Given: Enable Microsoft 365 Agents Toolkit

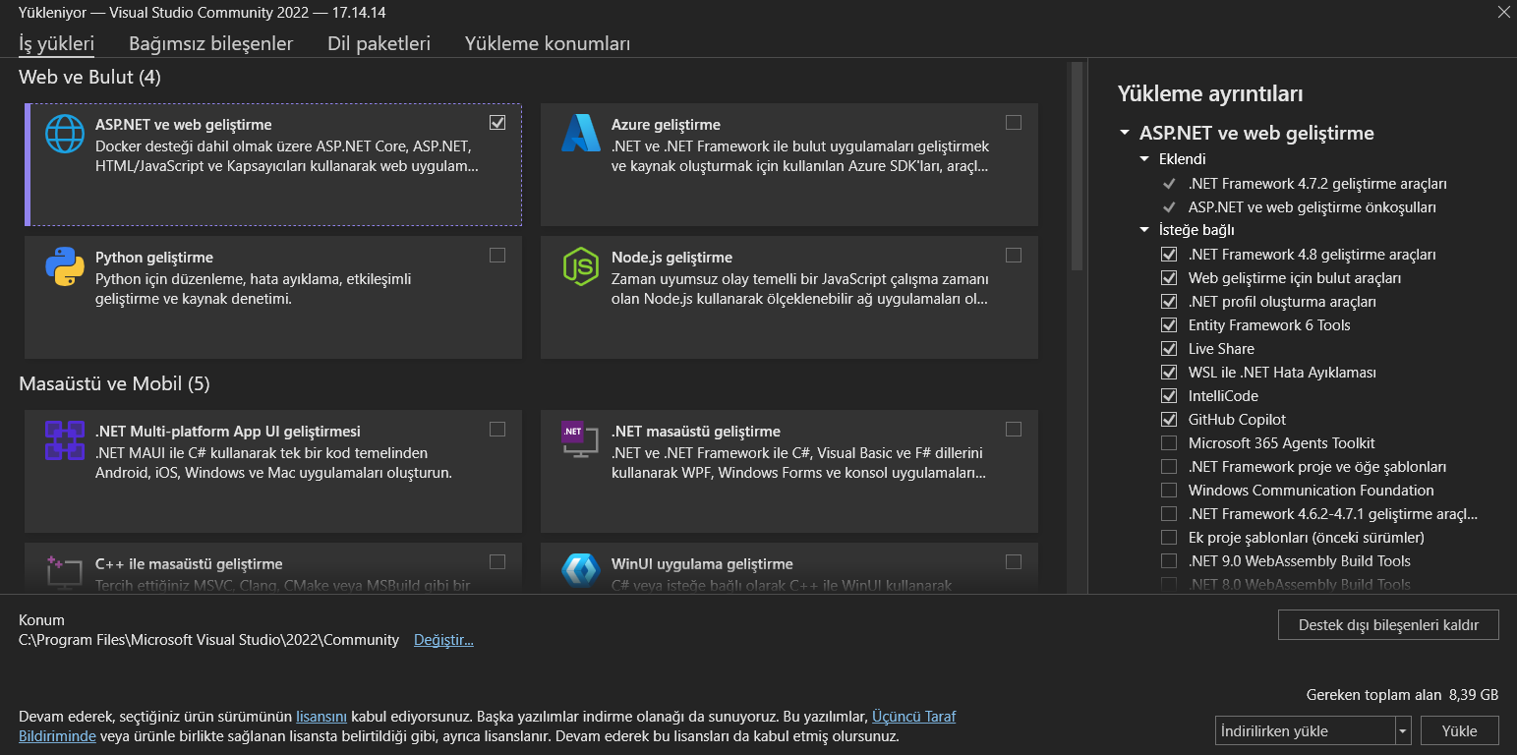Looking at the screenshot, I should (x=1169, y=443).
